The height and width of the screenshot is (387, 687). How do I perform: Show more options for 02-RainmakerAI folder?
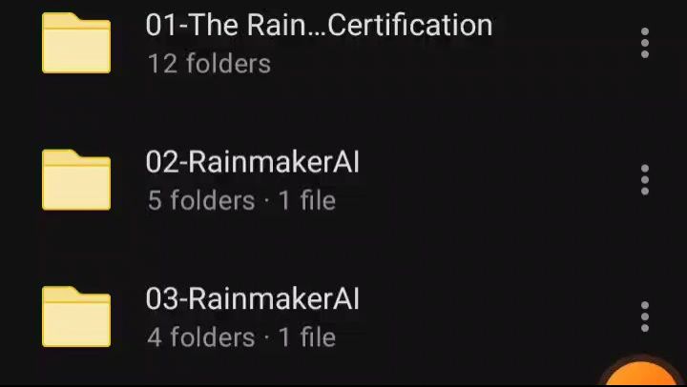[644, 179]
